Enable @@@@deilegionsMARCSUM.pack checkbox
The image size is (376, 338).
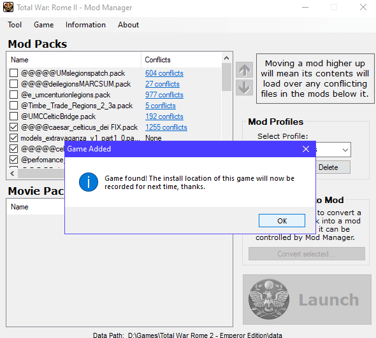coord(13,84)
